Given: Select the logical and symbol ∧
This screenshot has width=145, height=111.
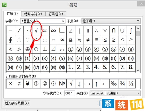Looking at the screenshot, I should pyautogui.click(x=97, y=31).
